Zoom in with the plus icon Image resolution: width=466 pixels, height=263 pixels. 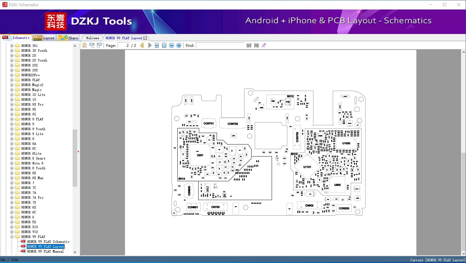(x=179, y=45)
